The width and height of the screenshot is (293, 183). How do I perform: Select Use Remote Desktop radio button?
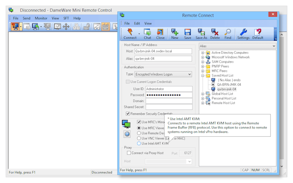[139, 133]
